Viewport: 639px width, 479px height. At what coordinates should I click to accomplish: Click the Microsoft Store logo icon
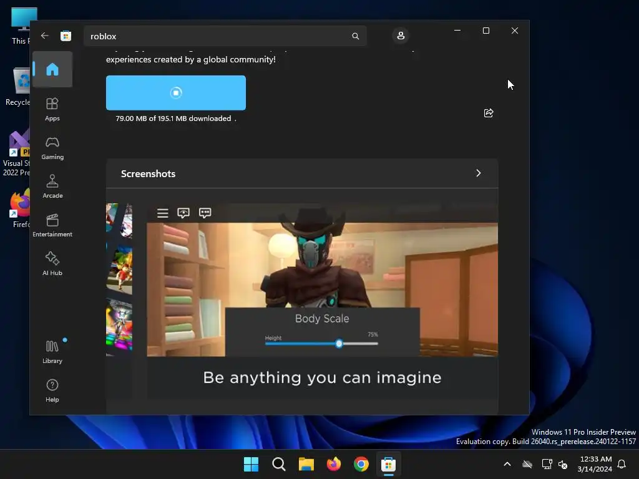coord(66,36)
